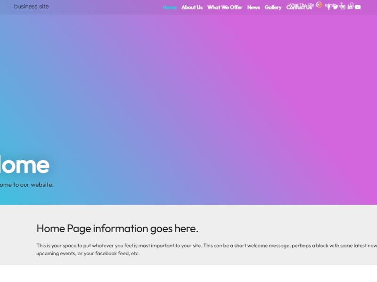Click the LinkedIn icon
The width and height of the screenshot is (377, 282).
(x=350, y=7)
